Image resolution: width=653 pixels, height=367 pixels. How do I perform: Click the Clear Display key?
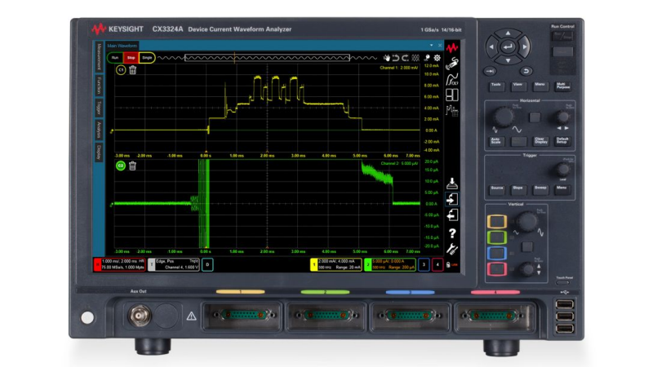540,140
